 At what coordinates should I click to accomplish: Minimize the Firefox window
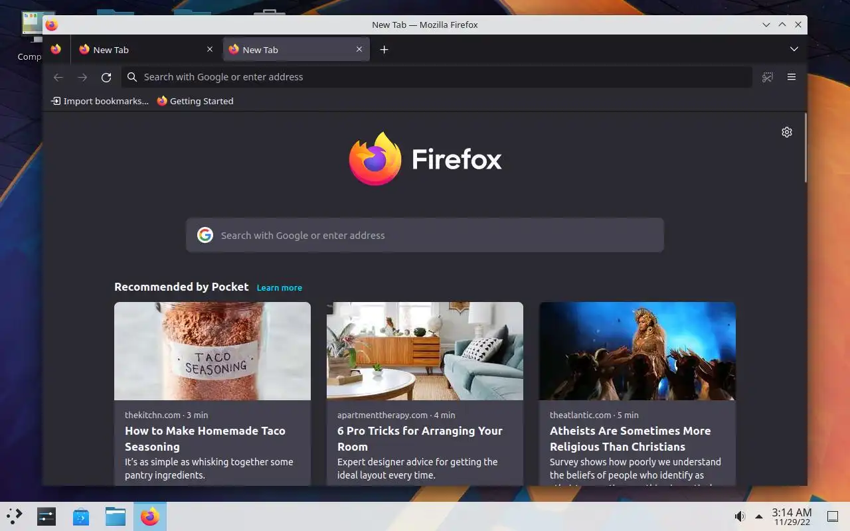tap(766, 25)
